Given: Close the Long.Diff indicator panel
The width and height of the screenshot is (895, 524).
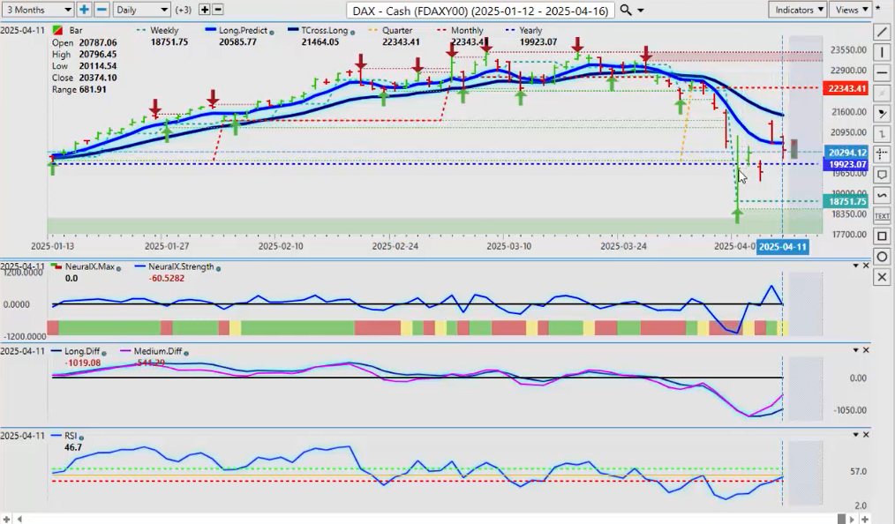Looking at the screenshot, I should click(x=866, y=350).
